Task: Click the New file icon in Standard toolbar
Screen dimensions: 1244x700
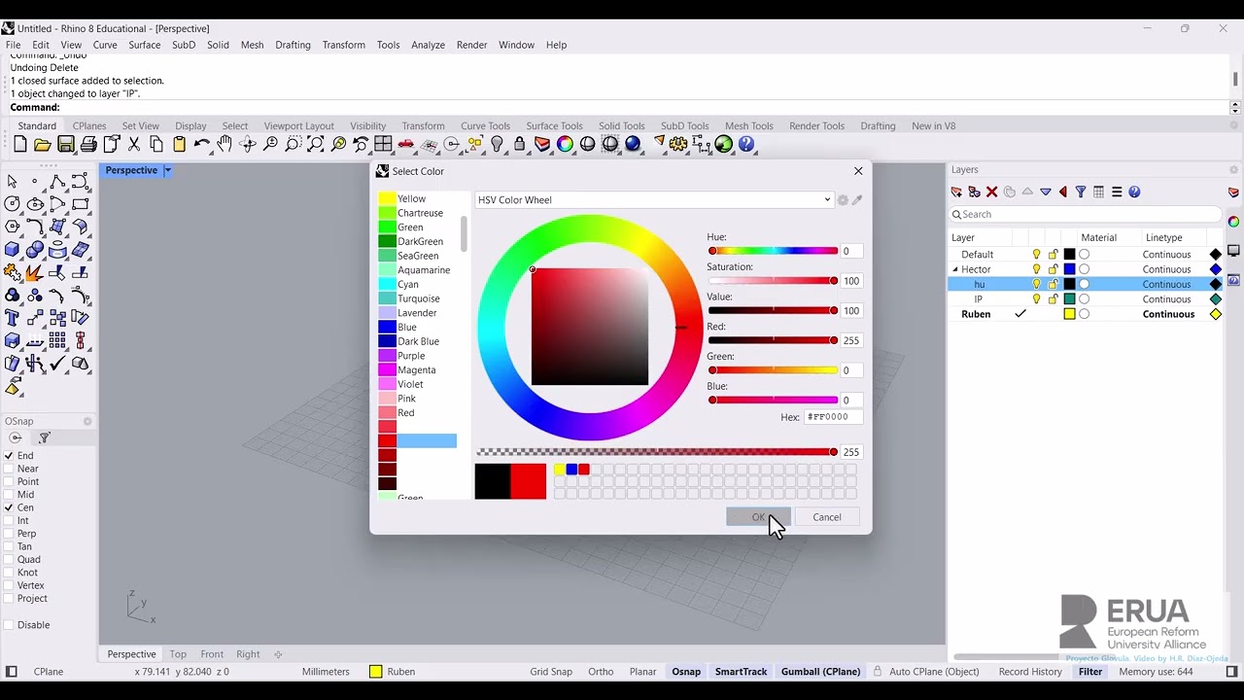Action: click(19, 145)
